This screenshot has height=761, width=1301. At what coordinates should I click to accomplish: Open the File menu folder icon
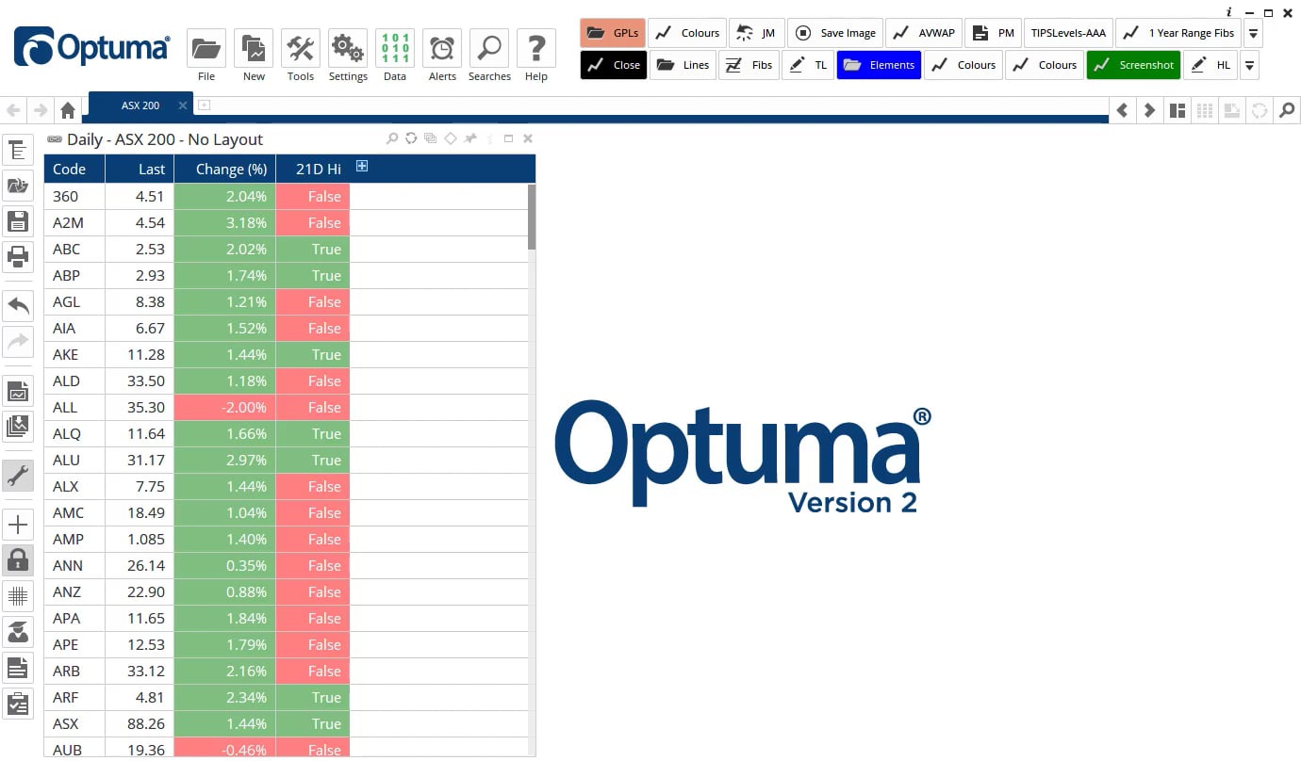[x=206, y=48]
